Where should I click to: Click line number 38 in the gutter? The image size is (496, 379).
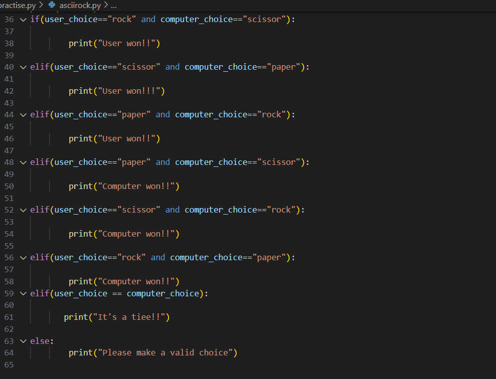9,43
